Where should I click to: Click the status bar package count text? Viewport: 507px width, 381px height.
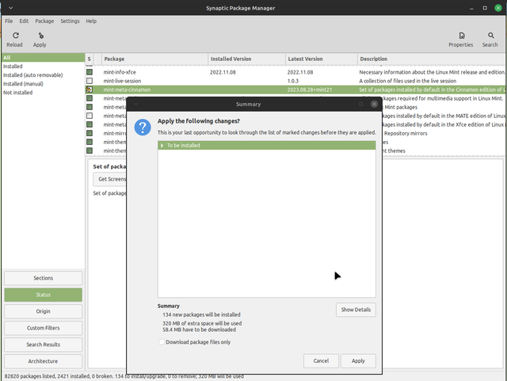tap(124, 376)
